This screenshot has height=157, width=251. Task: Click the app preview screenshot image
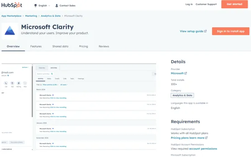[79, 107]
